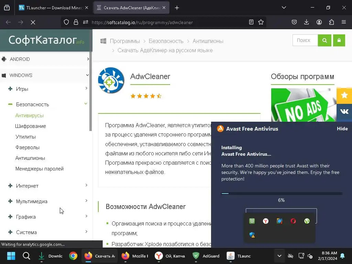Open the taskbar Search icon
This screenshot has width=352, height=264.
[x=26, y=256]
